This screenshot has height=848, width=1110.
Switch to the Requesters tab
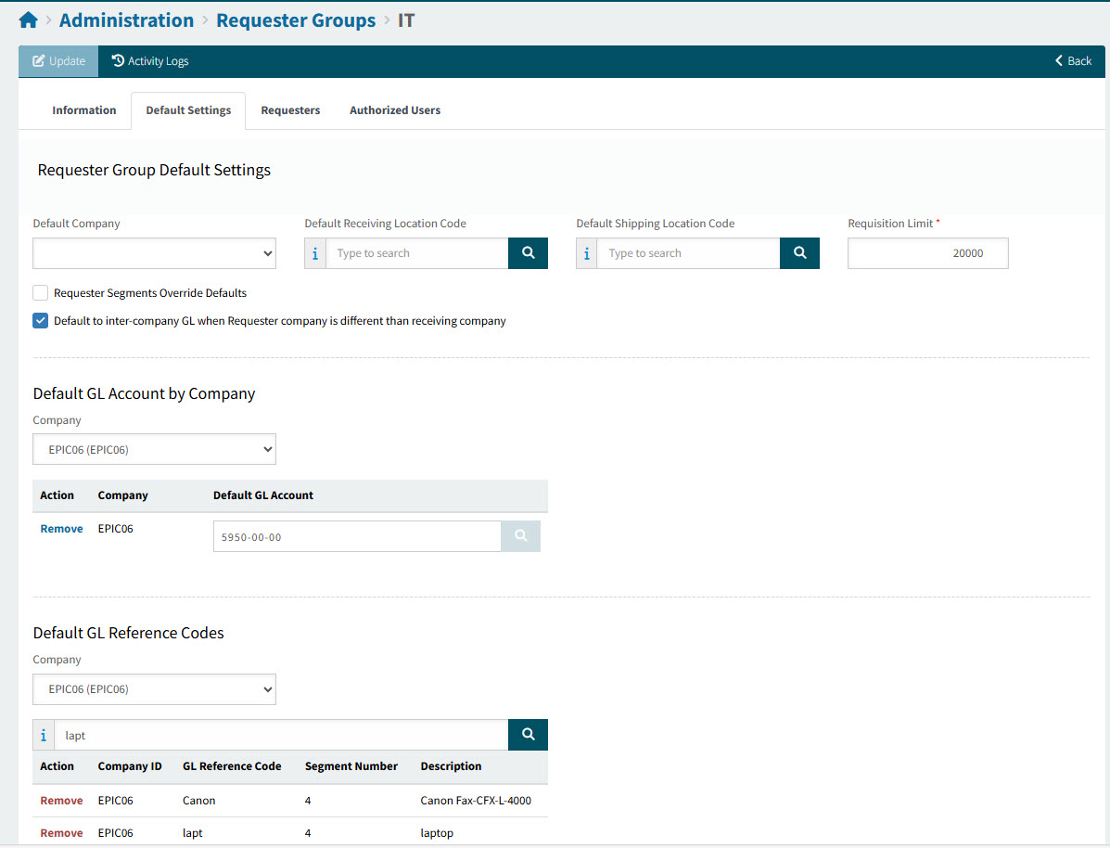coord(290,110)
